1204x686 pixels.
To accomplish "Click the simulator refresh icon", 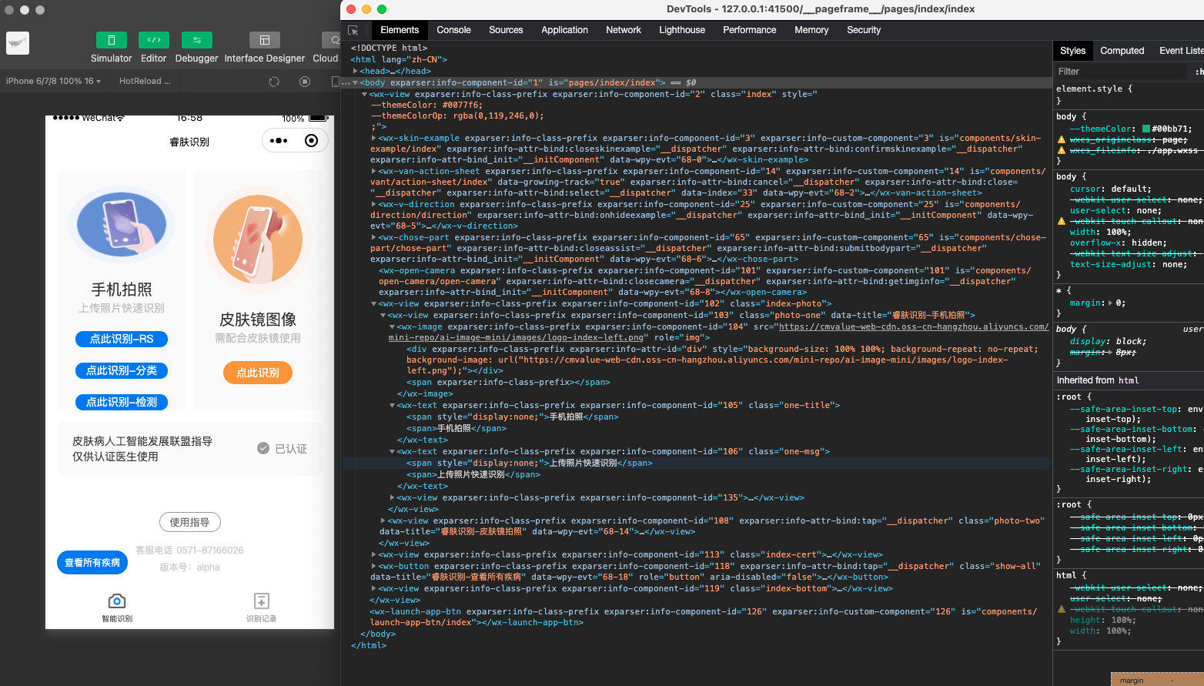I will click(274, 81).
